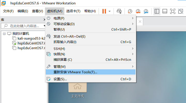Click the Unity mode toolbar icon
Screen dimensions: 186x103
(181, 11)
